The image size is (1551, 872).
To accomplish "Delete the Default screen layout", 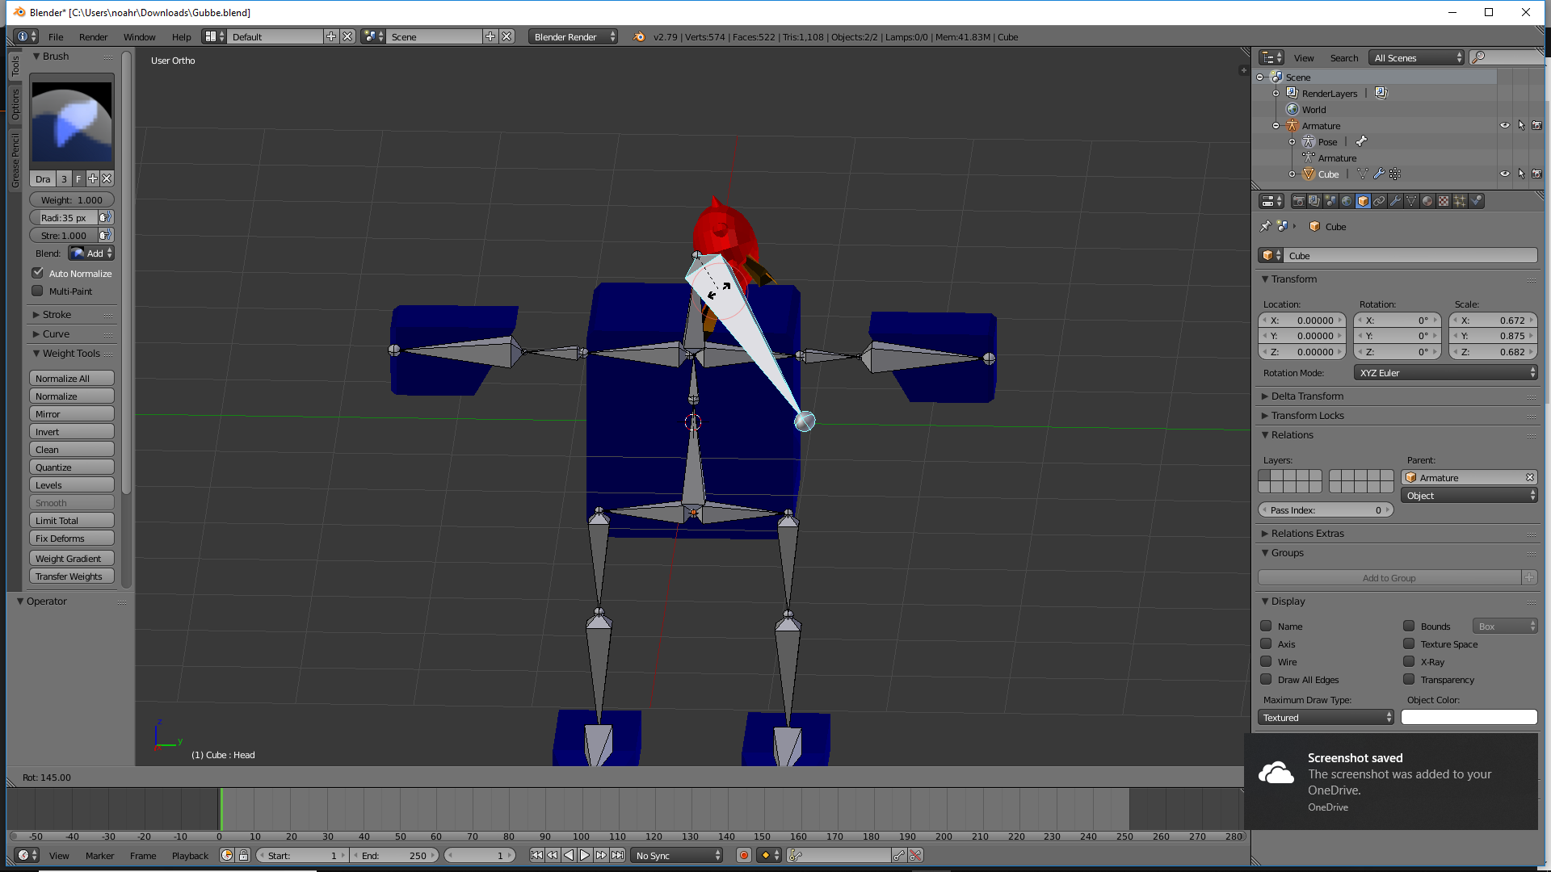I will click(347, 36).
